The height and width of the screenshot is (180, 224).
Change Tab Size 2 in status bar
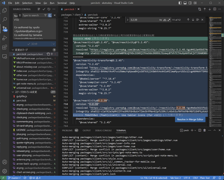click(x=176, y=178)
